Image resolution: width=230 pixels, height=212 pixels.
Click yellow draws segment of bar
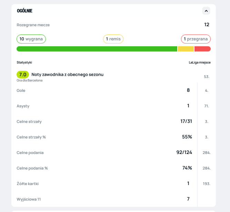[186, 49]
